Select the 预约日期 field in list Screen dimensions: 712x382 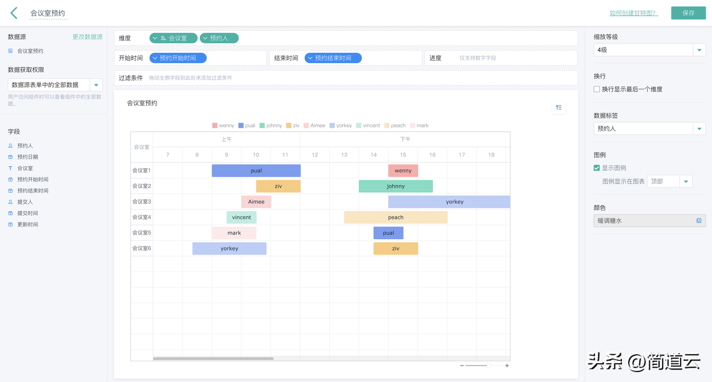pyautogui.click(x=28, y=157)
